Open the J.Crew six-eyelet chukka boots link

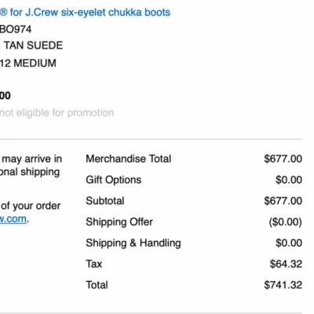pyautogui.click(x=85, y=13)
